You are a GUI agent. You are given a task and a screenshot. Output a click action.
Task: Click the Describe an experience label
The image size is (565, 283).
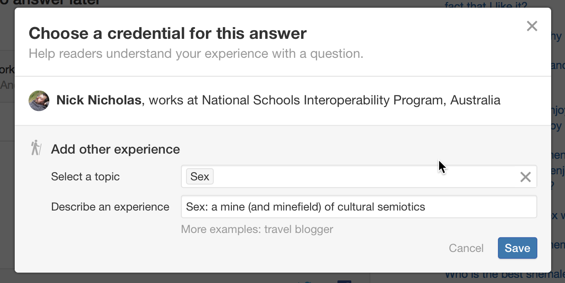110,207
